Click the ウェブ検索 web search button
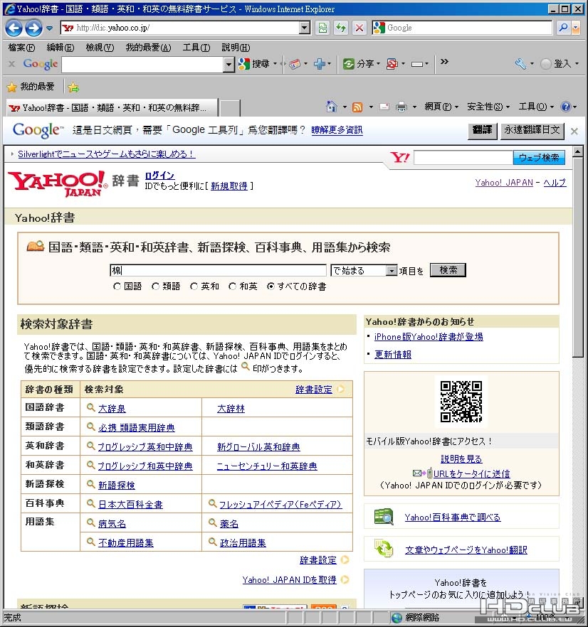588x627 pixels. pyautogui.click(x=539, y=158)
